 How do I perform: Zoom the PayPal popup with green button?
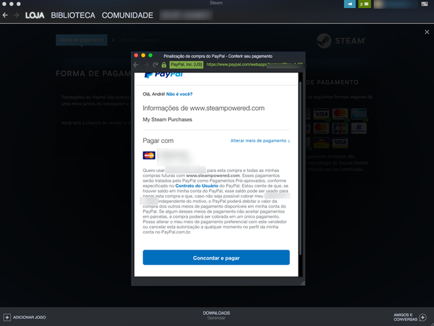pos(151,55)
